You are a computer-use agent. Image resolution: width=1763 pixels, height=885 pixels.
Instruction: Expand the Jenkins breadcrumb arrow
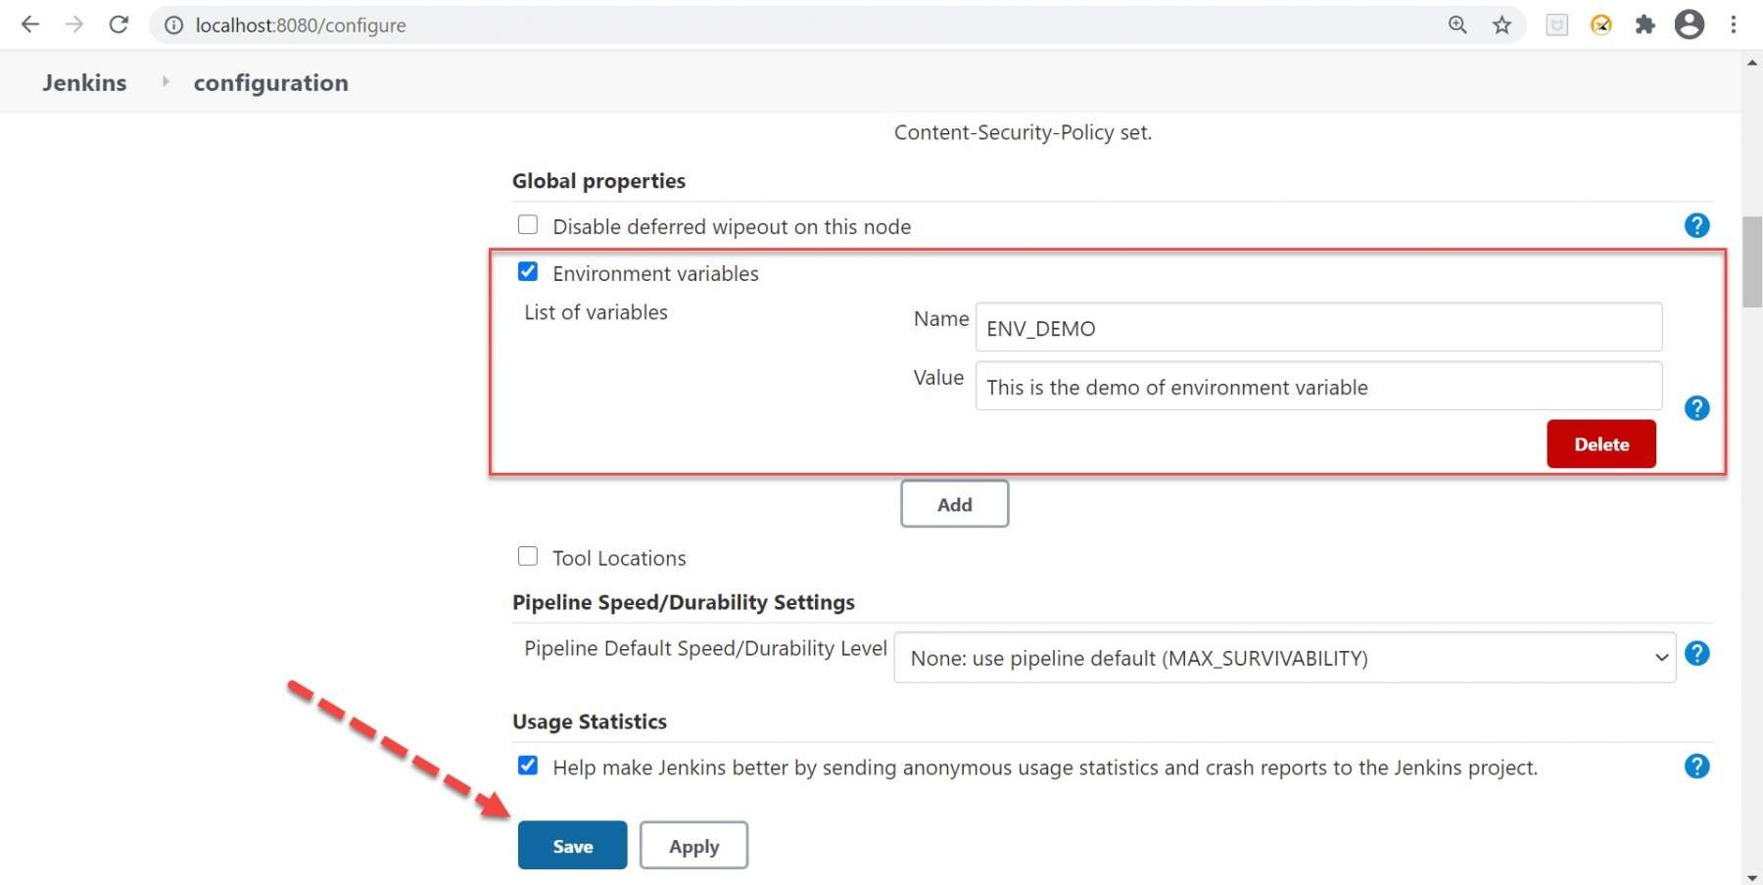tap(165, 82)
